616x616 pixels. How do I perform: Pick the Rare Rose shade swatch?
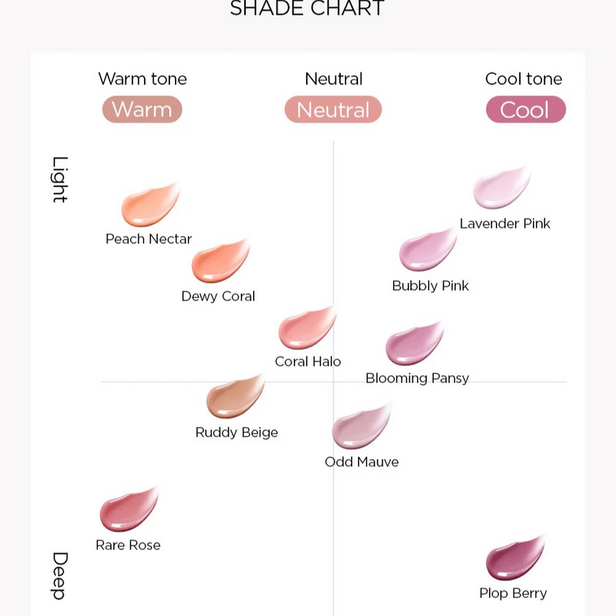(129, 509)
